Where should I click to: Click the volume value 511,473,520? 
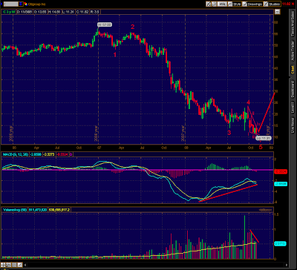(x=39, y=210)
